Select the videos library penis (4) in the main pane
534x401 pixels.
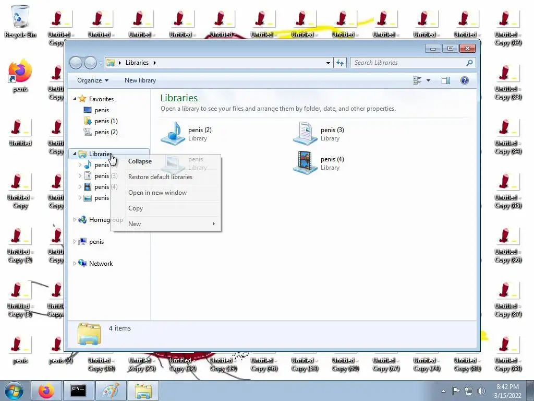click(319, 163)
